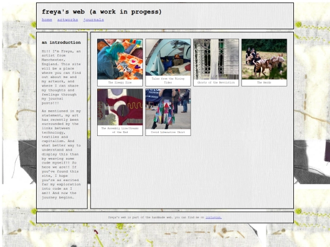Click paragraph starting 'As mentioned in my statement'
This screenshot has width=330, height=247.
(x=61, y=154)
